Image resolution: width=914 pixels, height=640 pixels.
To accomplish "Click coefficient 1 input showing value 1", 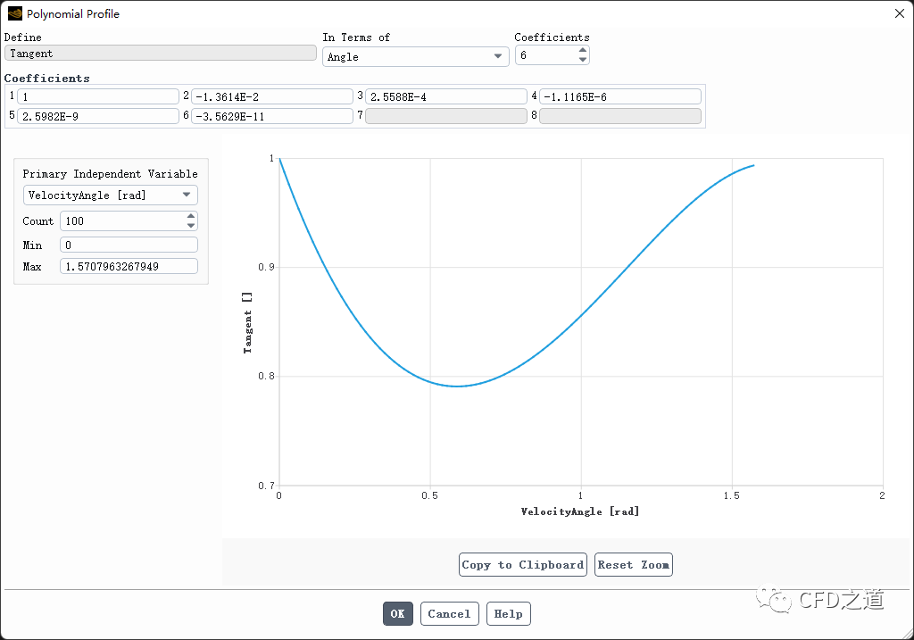I will tap(97, 96).
